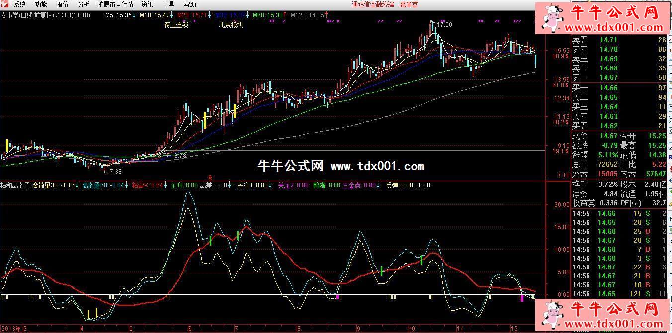
Task: Click the 7.38 lowest price label
Action: 115,171
